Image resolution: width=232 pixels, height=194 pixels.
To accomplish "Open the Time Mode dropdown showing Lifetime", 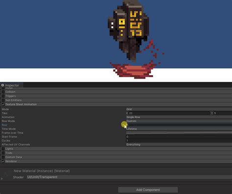I will [x=179, y=129].
